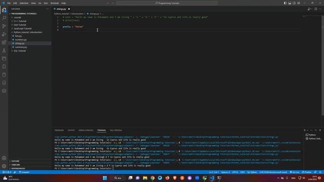Open the Source Control view
Viewport: 324px width, 182px height.
coord(4,26)
